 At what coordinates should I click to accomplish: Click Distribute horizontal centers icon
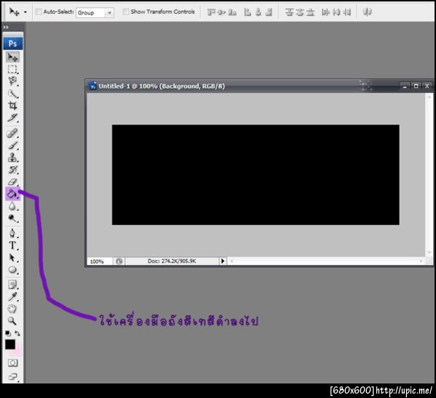336,12
